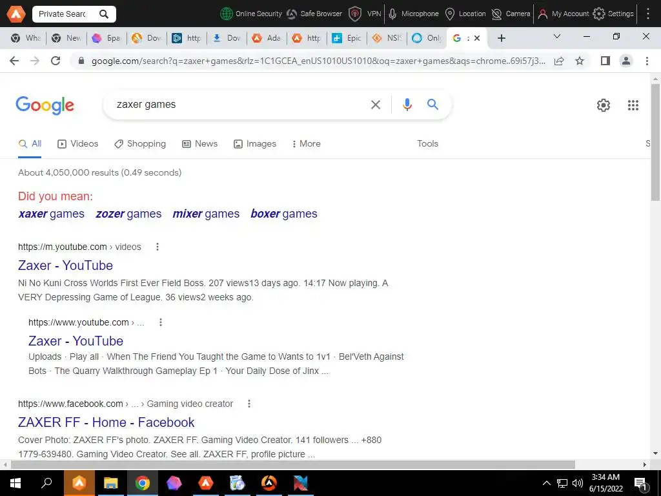This screenshot has height=496, width=661.
Task: Switch to the 'Бра' tab
Action: click(x=107, y=38)
